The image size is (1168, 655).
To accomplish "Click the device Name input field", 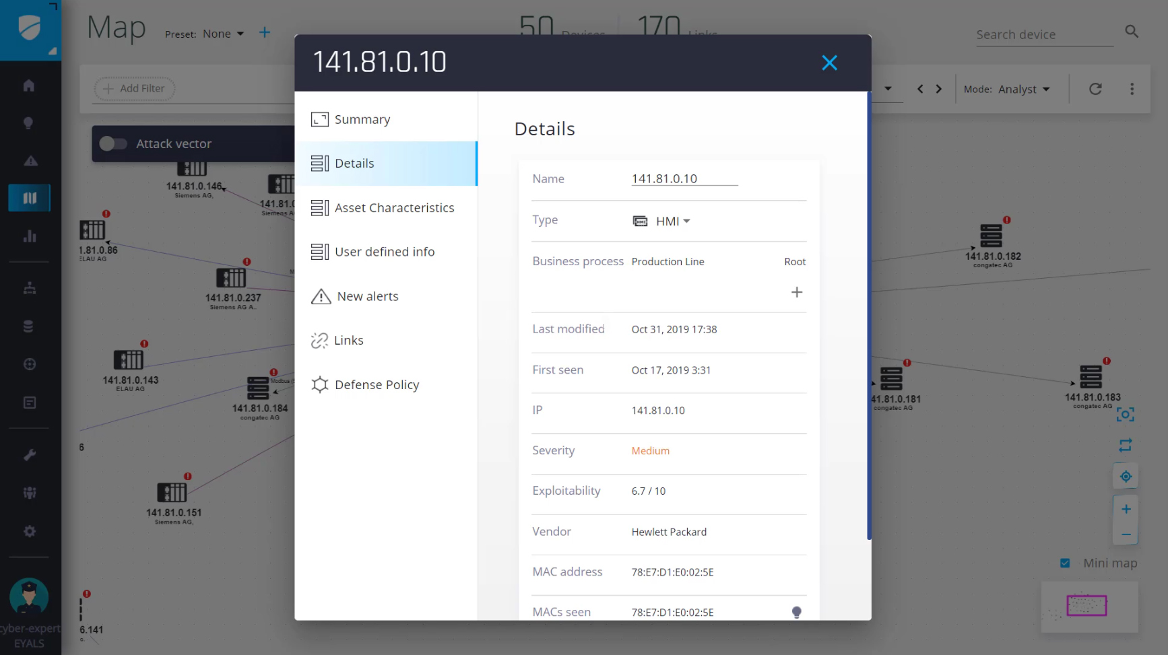I will coord(684,178).
